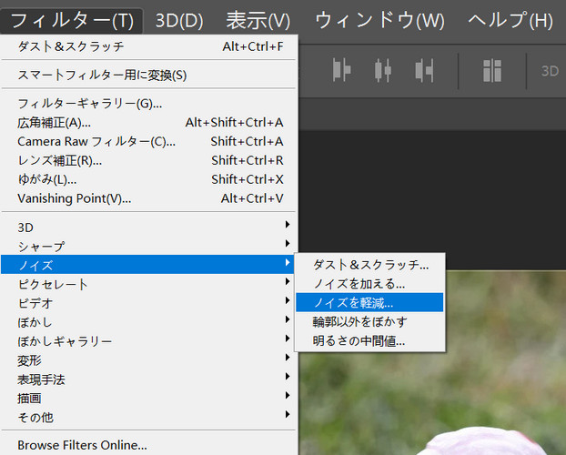Expand the 描画 submenu
Screen dimensions: 566x455
(149, 398)
